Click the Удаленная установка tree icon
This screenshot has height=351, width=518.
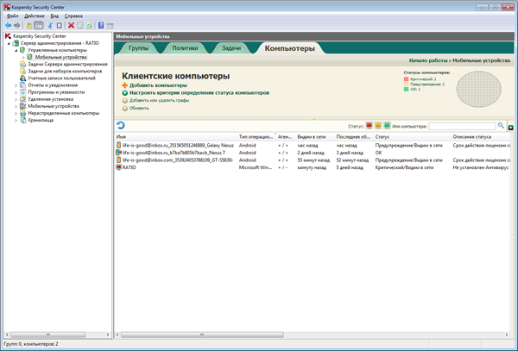22,99
